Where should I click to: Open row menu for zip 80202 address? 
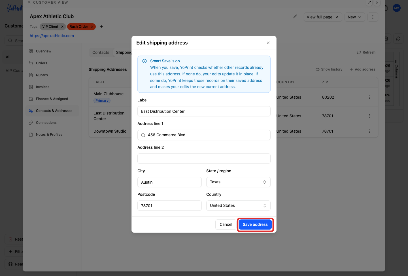pos(369,97)
